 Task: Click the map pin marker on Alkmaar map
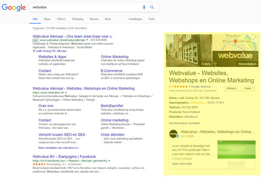click(x=235, y=42)
